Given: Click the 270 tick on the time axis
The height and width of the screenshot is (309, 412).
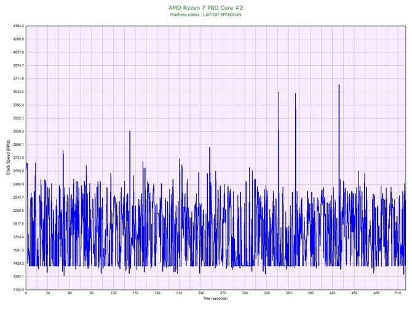Looking at the screenshot, I should click(x=223, y=293).
